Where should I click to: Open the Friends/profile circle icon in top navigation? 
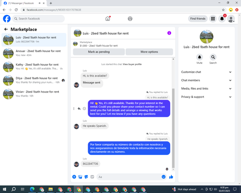[x=130, y=19]
